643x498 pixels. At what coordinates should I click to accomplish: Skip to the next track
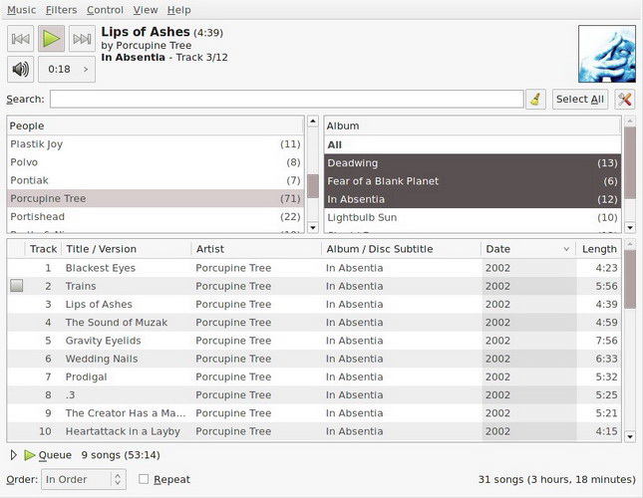pos(82,39)
